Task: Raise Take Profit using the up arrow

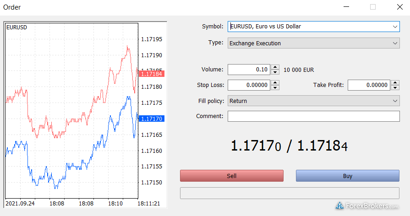Action: (395, 83)
